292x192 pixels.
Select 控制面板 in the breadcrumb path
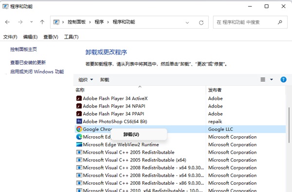(x=76, y=22)
